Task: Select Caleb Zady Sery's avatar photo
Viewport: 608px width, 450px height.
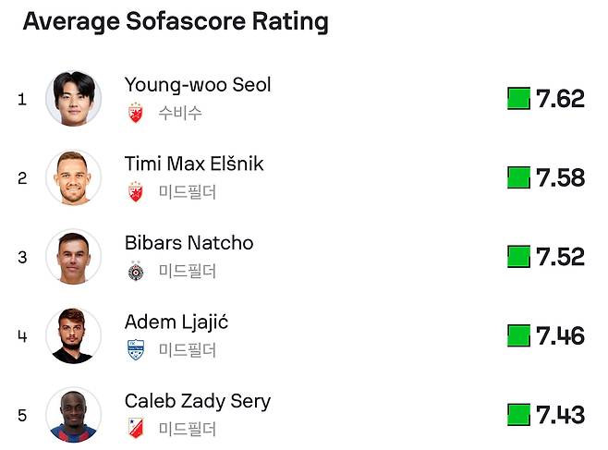Action: point(73,414)
